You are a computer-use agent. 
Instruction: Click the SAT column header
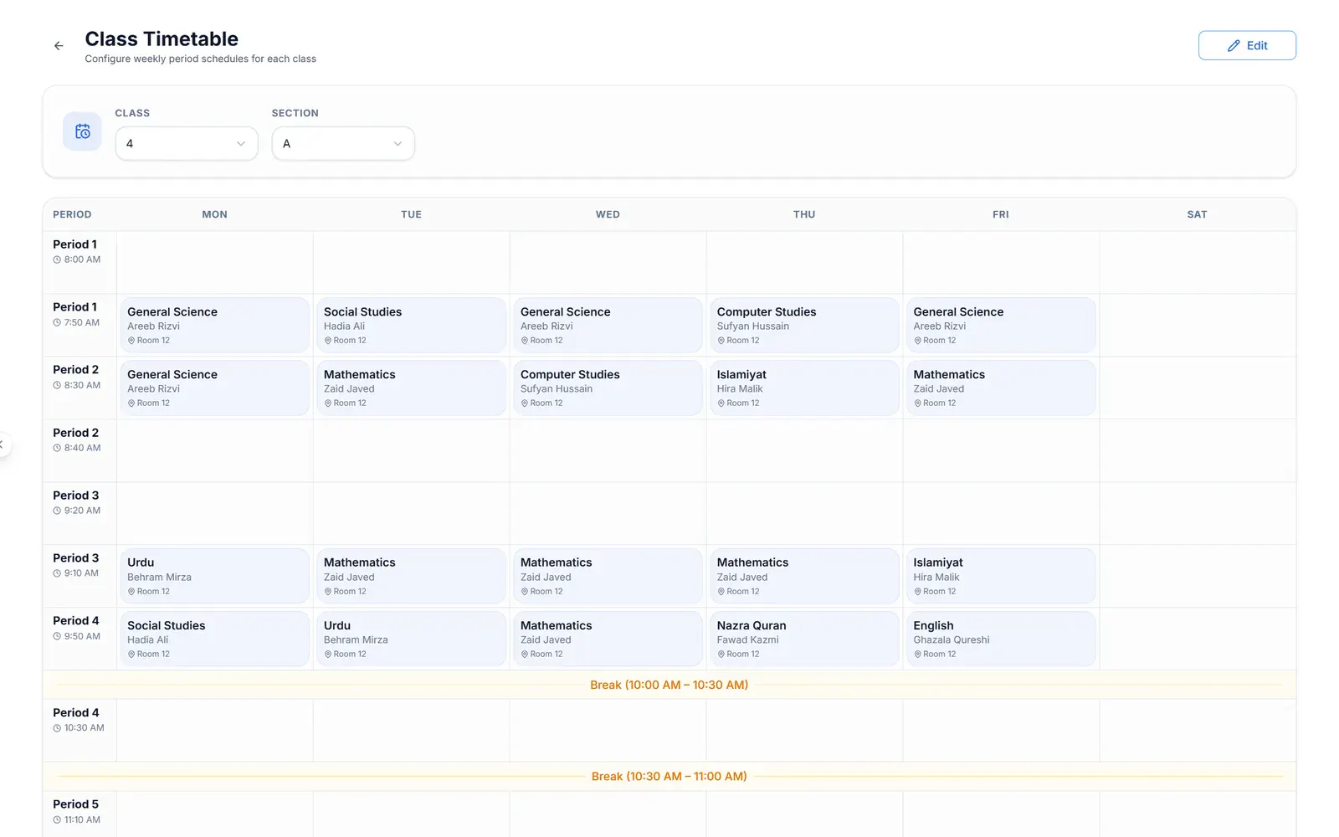point(1198,214)
